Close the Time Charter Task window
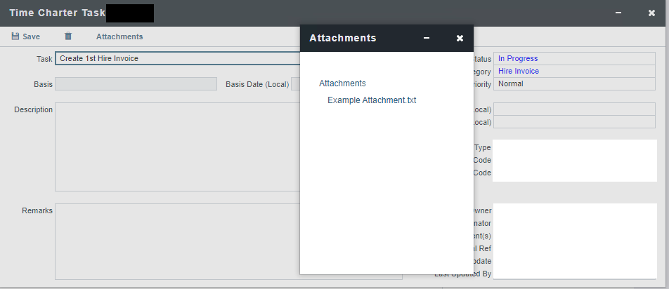Screen dimensions: 669x289 pos(651,13)
